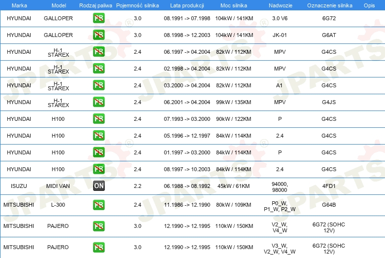
Task: Click production years '11.1986 -> 12.1990'
Action: coord(187,205)
